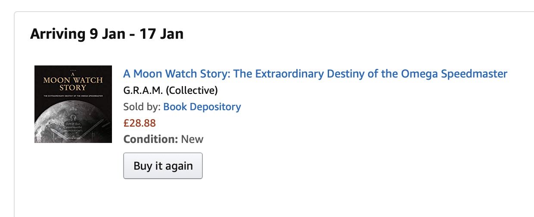Viewport: 534px width, 217px height.
Task: Click the cover subtitle Extraordinary Destiny line
Action: tap(73, 96)
